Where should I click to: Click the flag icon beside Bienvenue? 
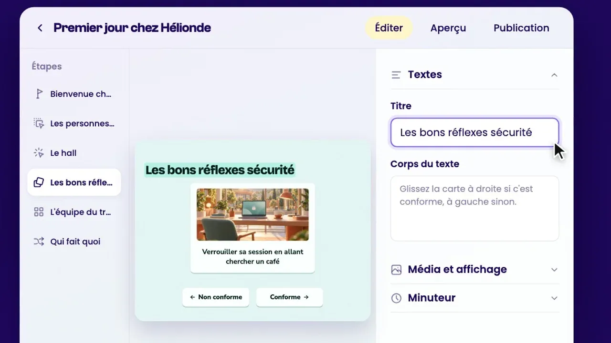tap(39, 94)
